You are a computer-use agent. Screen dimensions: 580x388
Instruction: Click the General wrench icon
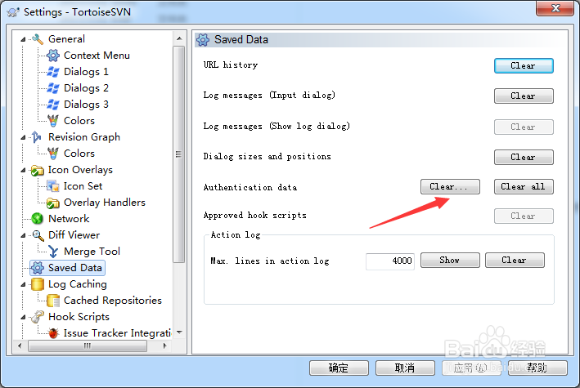pyautogui.click(x=38, y=39)
